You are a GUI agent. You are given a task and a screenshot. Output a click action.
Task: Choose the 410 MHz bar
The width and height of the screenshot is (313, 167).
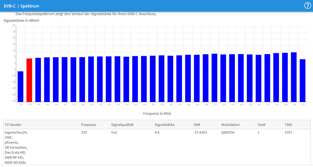click(109, 79)
